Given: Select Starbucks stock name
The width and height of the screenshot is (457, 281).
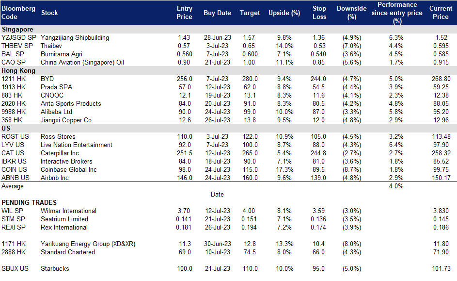Looking at the screenshot, I should 55,269.
